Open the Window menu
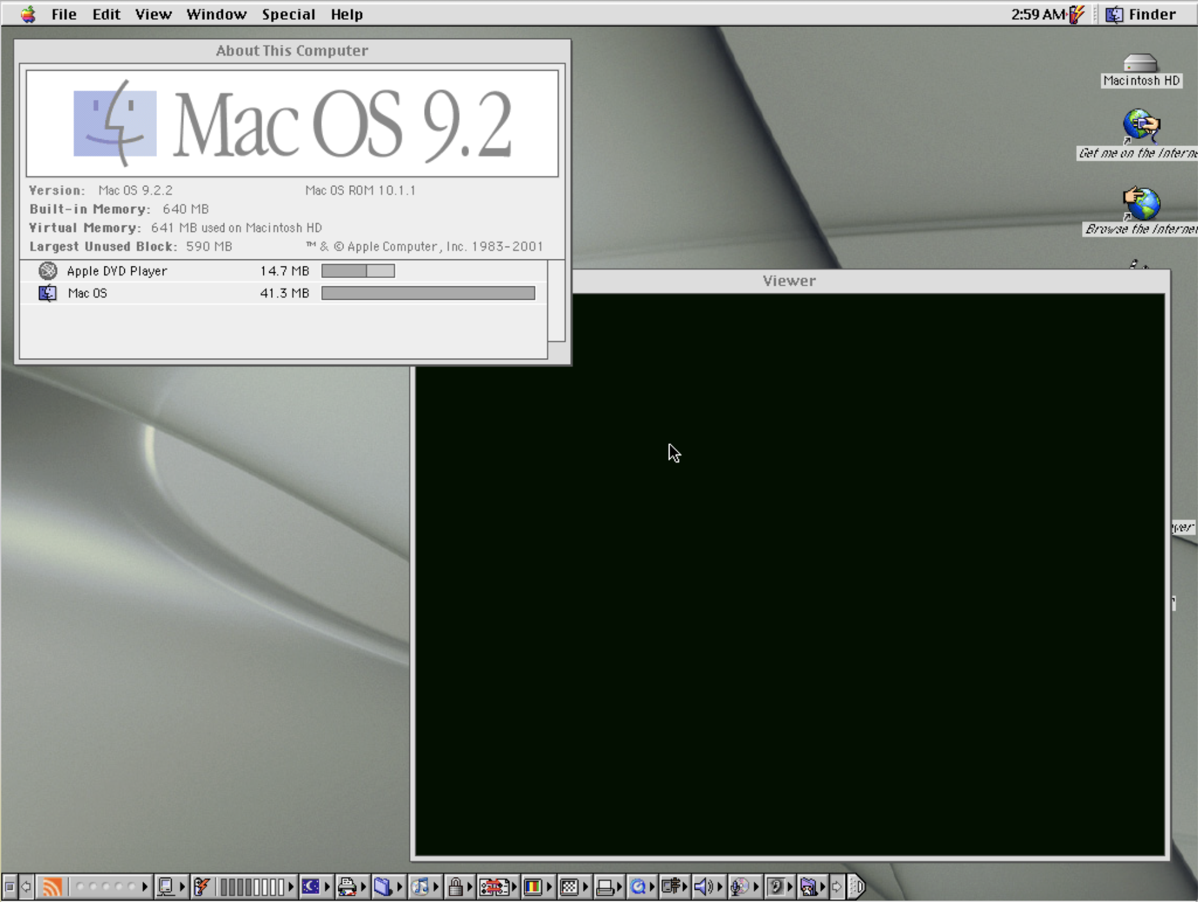Screen dimensions: 1198x902 click(217, 14)
